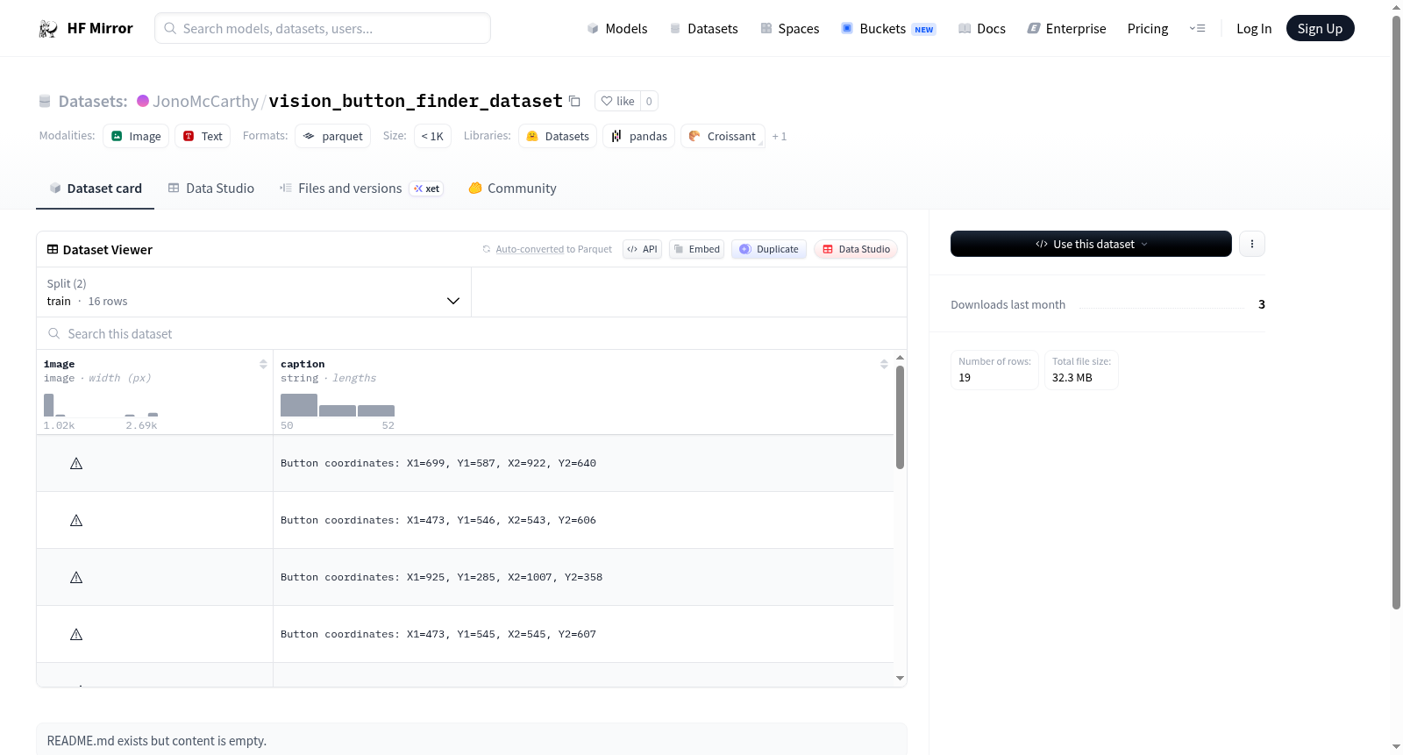Click the warning icon in X1=925 row
This screenshot has height=755, width=1403.
point(76,577)
